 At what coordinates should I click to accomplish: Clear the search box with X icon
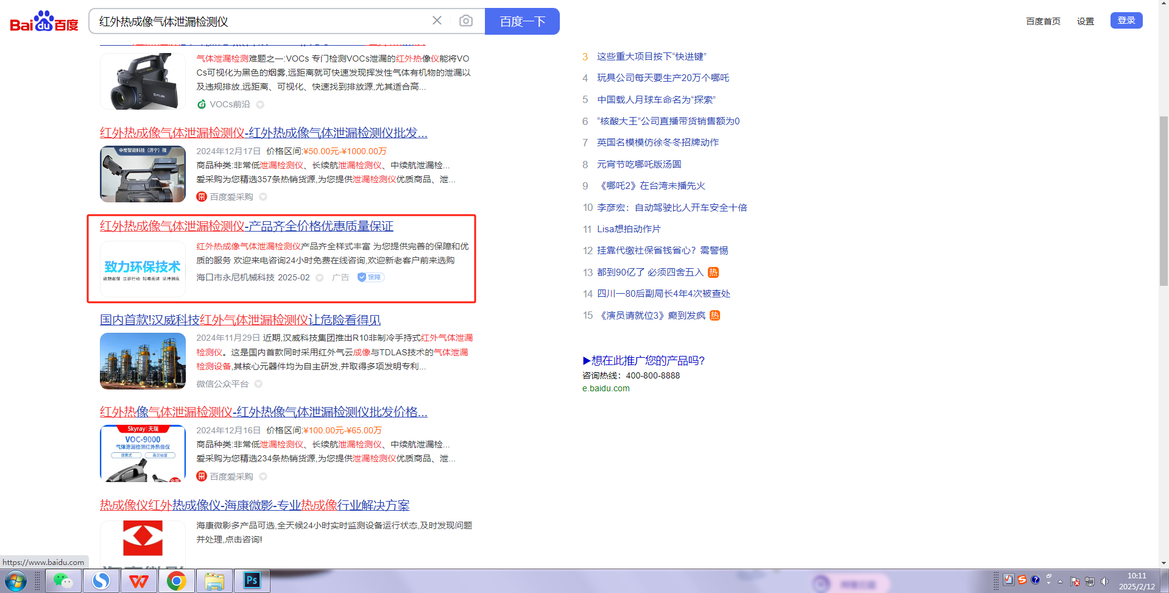(x=437, y=21)
